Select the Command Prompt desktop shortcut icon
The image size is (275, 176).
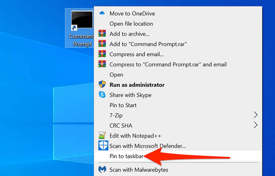click(82, 20)
